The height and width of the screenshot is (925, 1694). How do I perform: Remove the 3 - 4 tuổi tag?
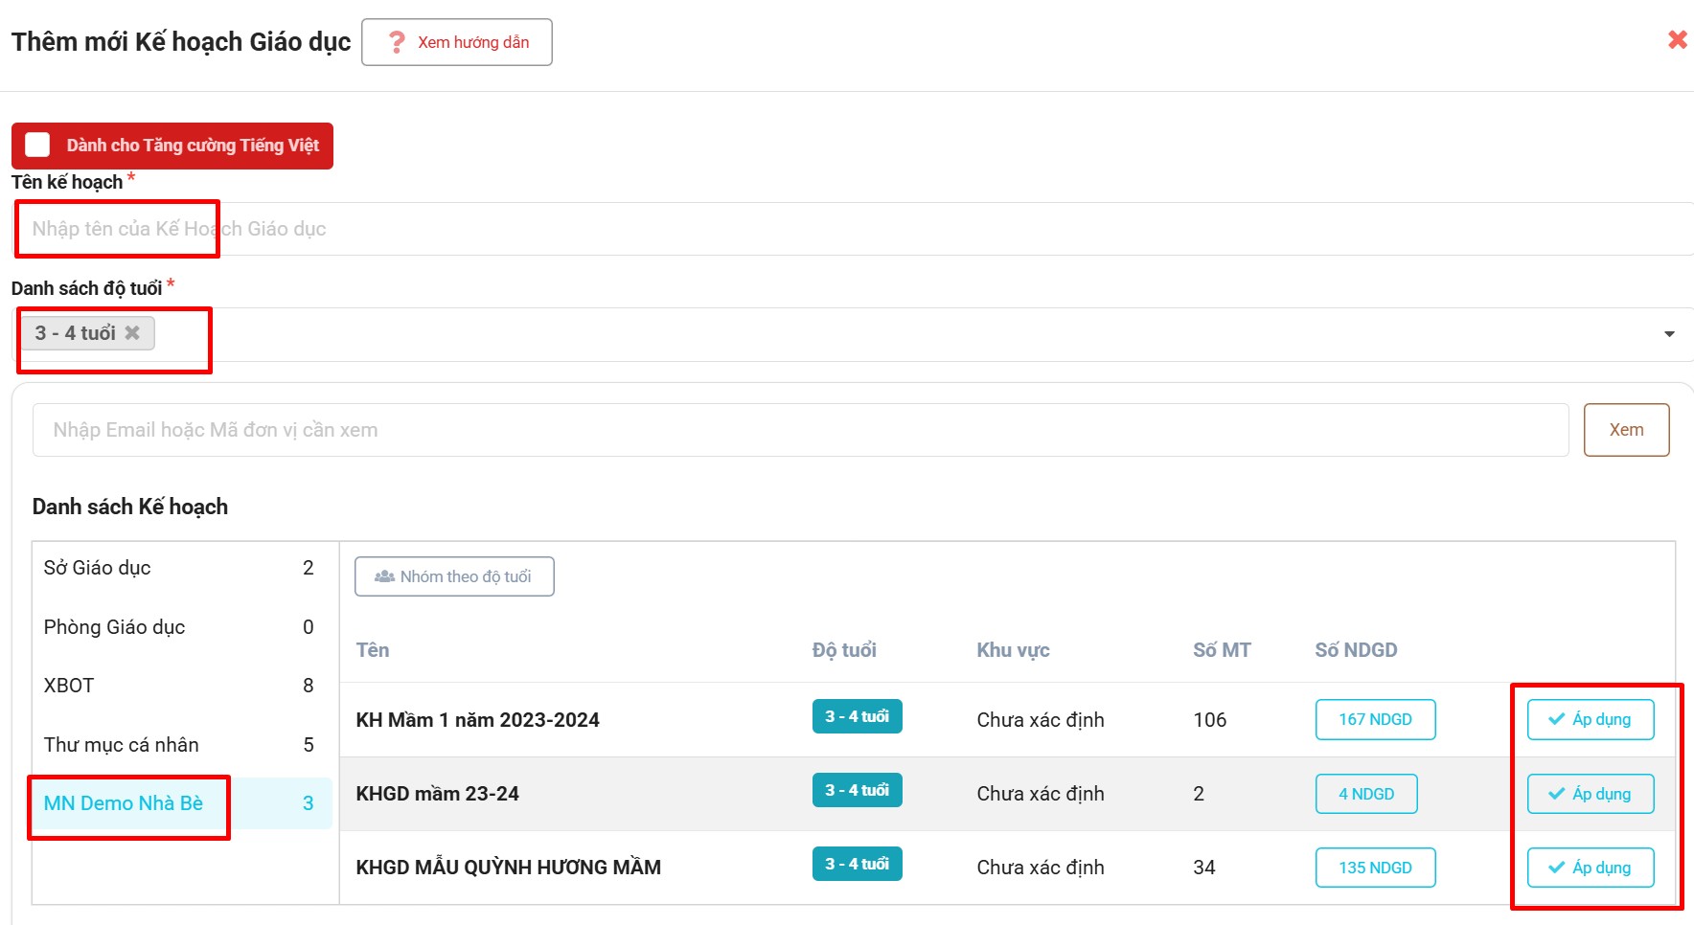[x=132, y=333]
